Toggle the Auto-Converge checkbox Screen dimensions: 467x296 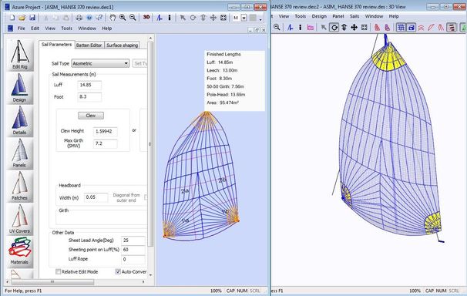(118, 271)
